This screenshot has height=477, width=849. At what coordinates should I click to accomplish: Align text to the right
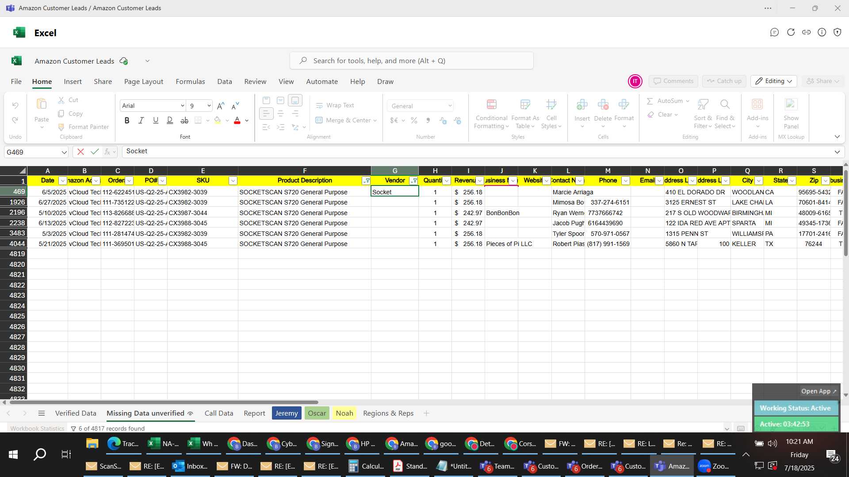(x=295, y=114)
